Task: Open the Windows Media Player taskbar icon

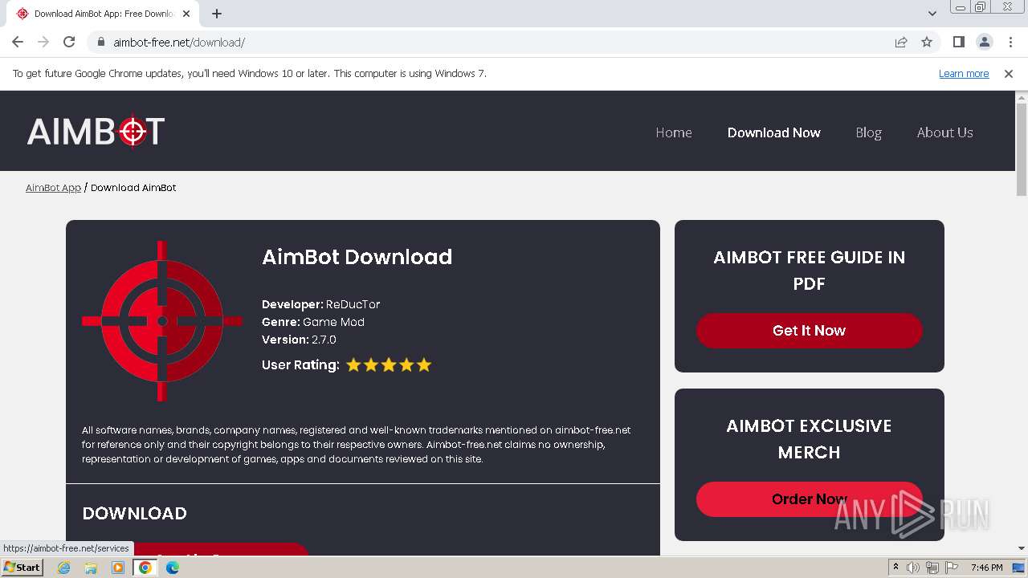Action: (x=118, y=568)
